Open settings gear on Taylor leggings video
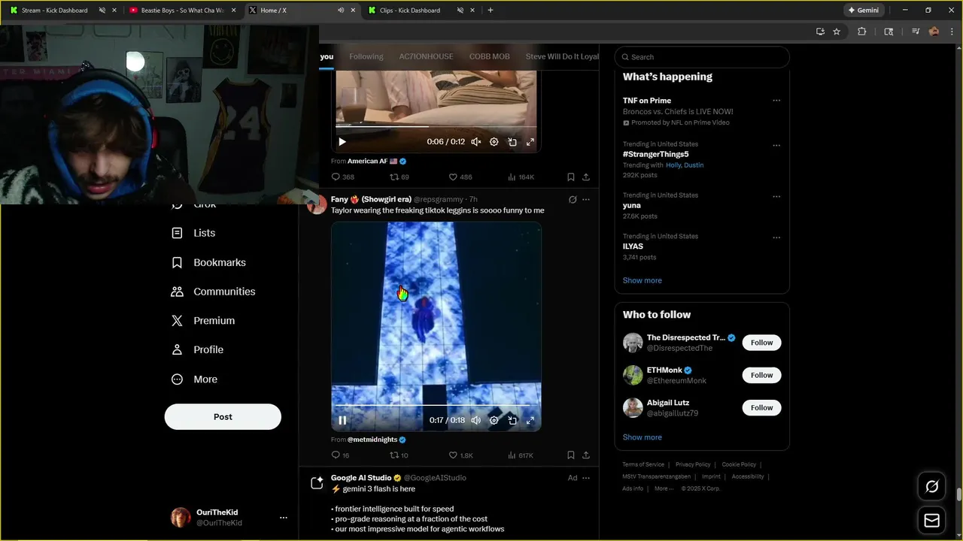Image resolution: width=963 pixels, height=541 pixels. click(x=494, y=421)
